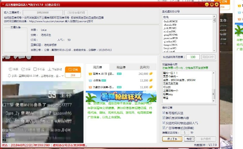Image resolution: width=243 pixels, height=149 pixels.
Task: Click the 软件授权 license button
Action: (206, 139)
